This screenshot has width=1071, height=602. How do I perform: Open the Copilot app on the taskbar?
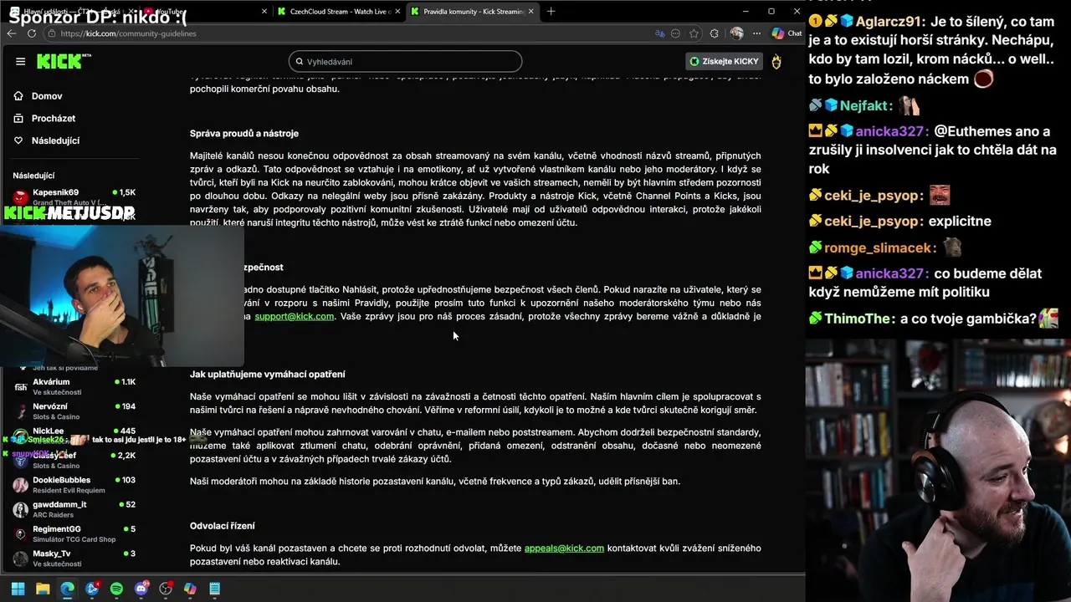point(190,589)
